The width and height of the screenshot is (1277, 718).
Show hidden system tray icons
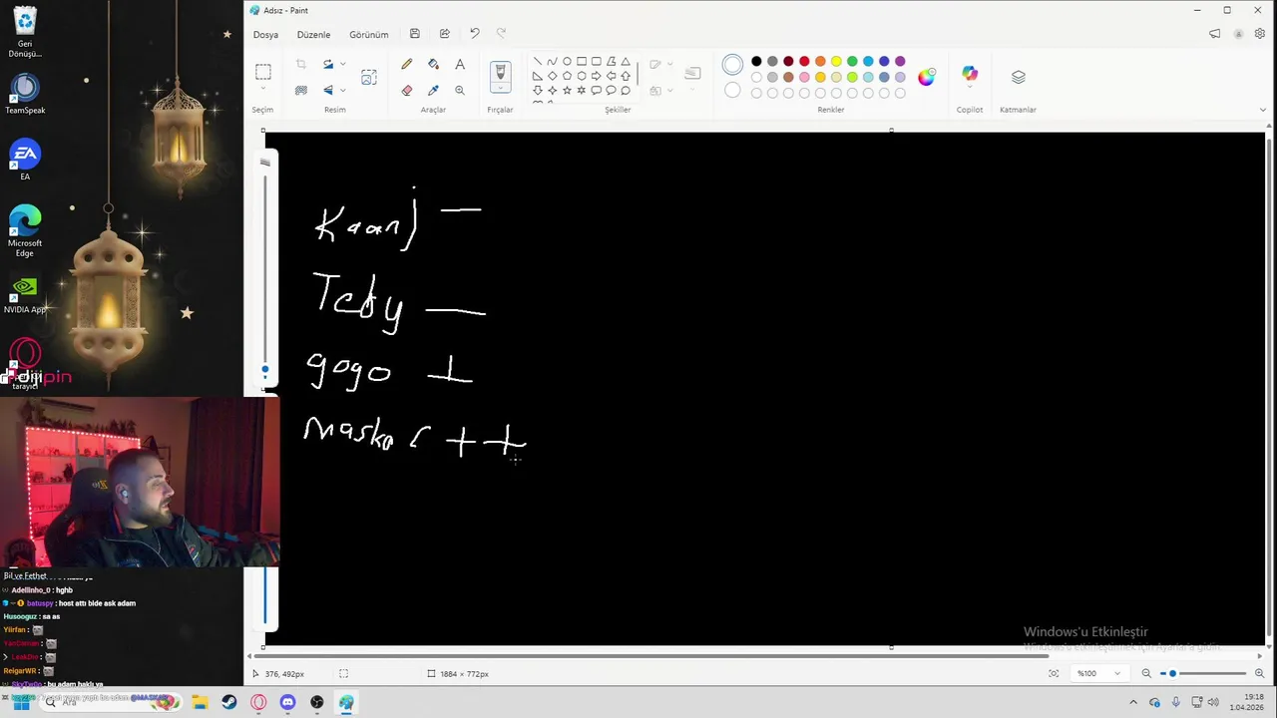coord(1133,702)
